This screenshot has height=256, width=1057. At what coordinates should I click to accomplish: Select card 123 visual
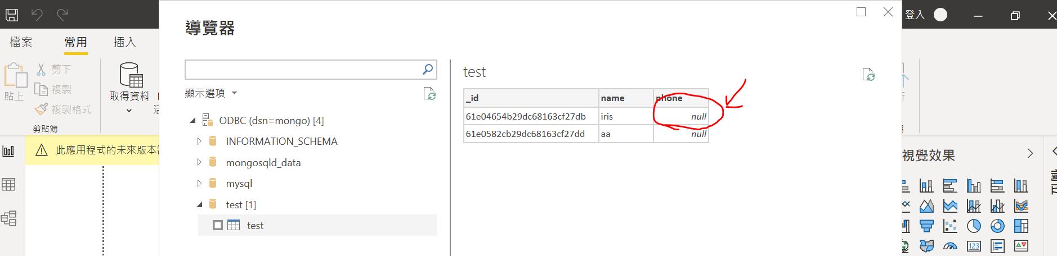(974, 246)
